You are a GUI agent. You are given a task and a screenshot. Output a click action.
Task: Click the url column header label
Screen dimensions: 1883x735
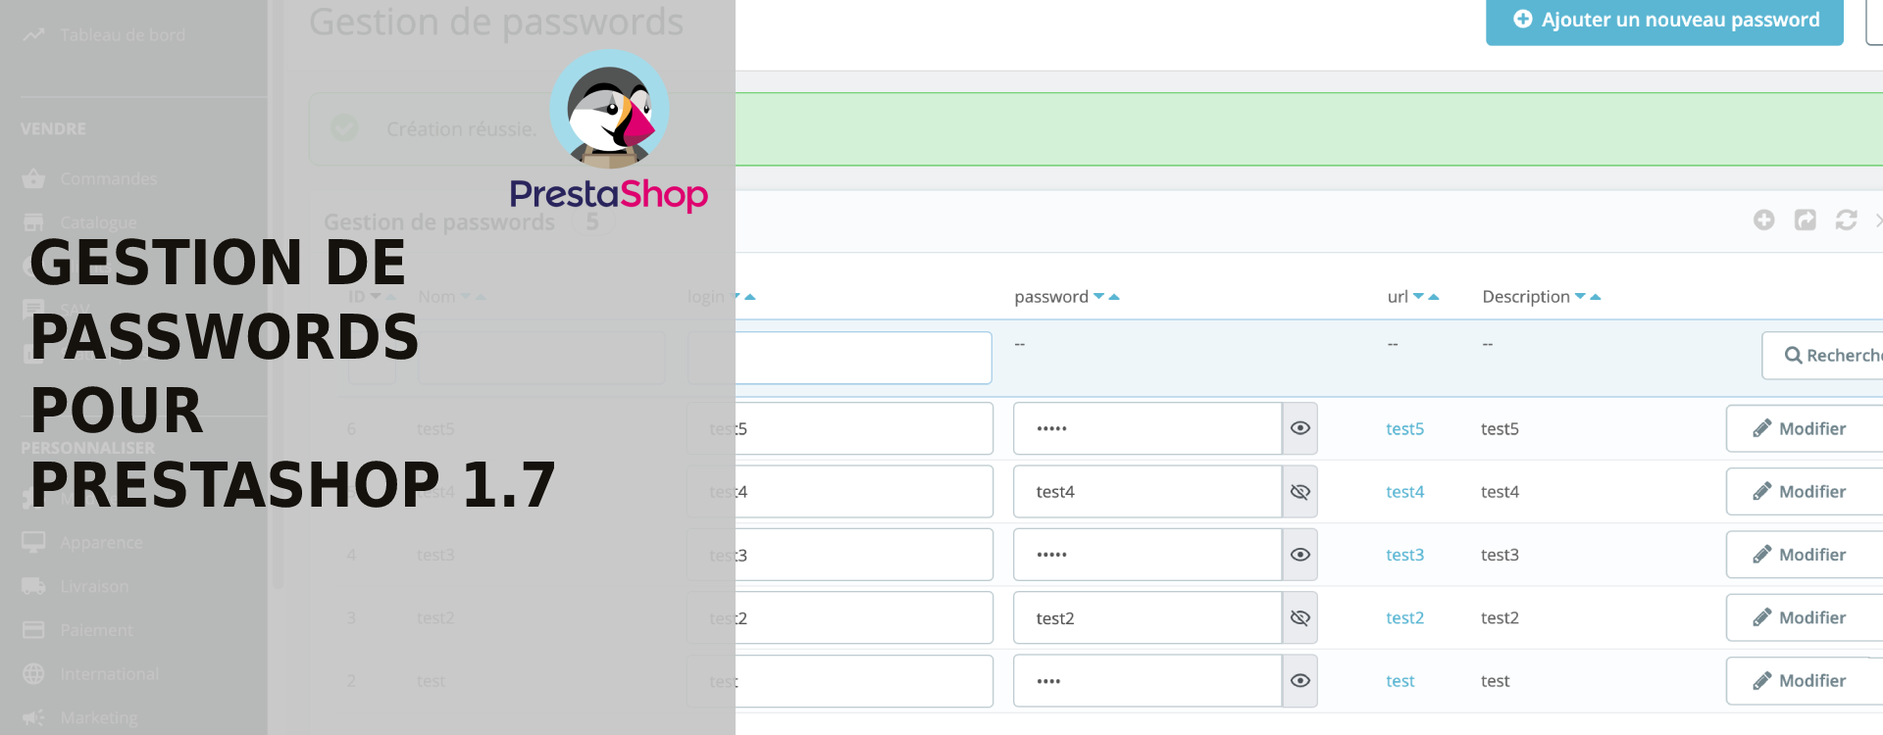1398,296
